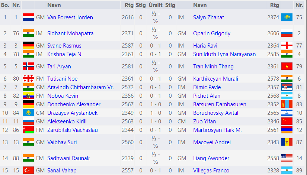Click the Turkish flag beside Sanal Vahap
The image size is (307, 175).
tap(28, 171)
